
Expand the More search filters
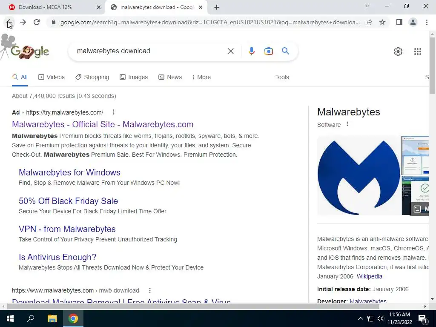(201, 77)
